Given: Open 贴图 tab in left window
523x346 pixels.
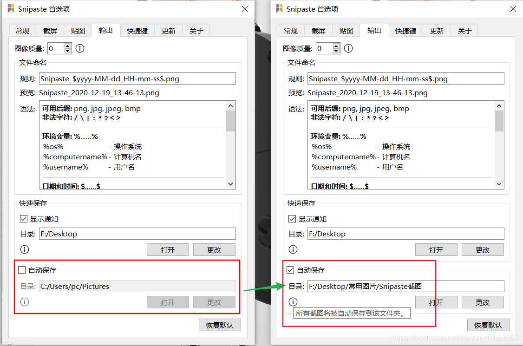Looking at the screenshot, I should click(78, 31).
